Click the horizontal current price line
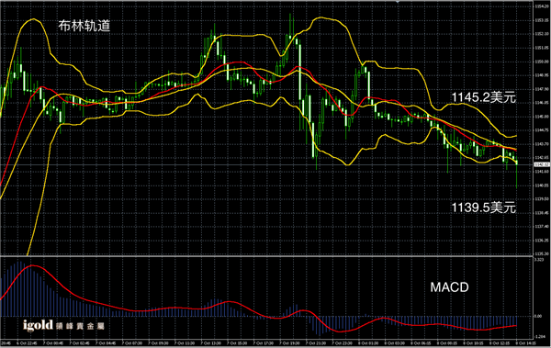The height and width of the screenshot is (348, 551). tap(266, 164)
